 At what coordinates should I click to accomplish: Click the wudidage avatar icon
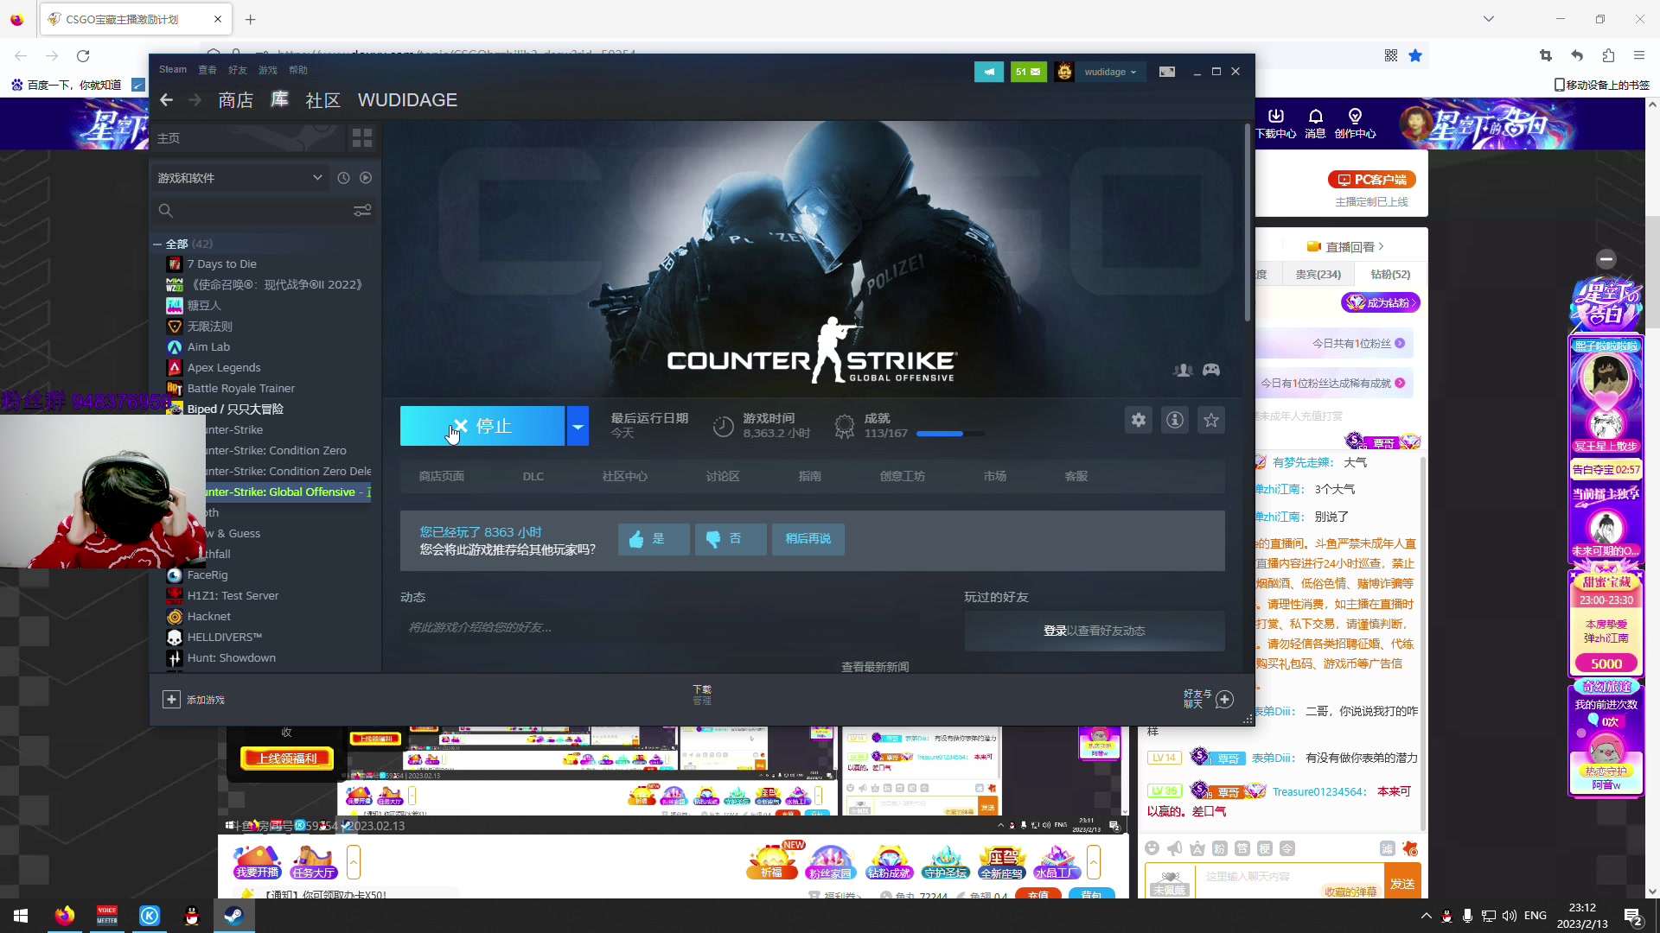pyautogui.click(x=1064, y=72)
